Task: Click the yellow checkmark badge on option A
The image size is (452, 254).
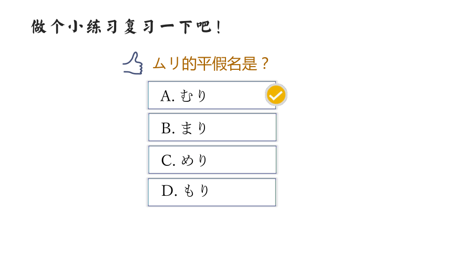Action: pos(276,95)
